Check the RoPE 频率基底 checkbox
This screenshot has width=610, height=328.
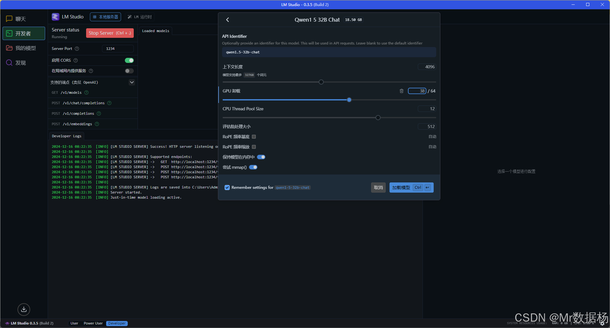coord(254,137)
